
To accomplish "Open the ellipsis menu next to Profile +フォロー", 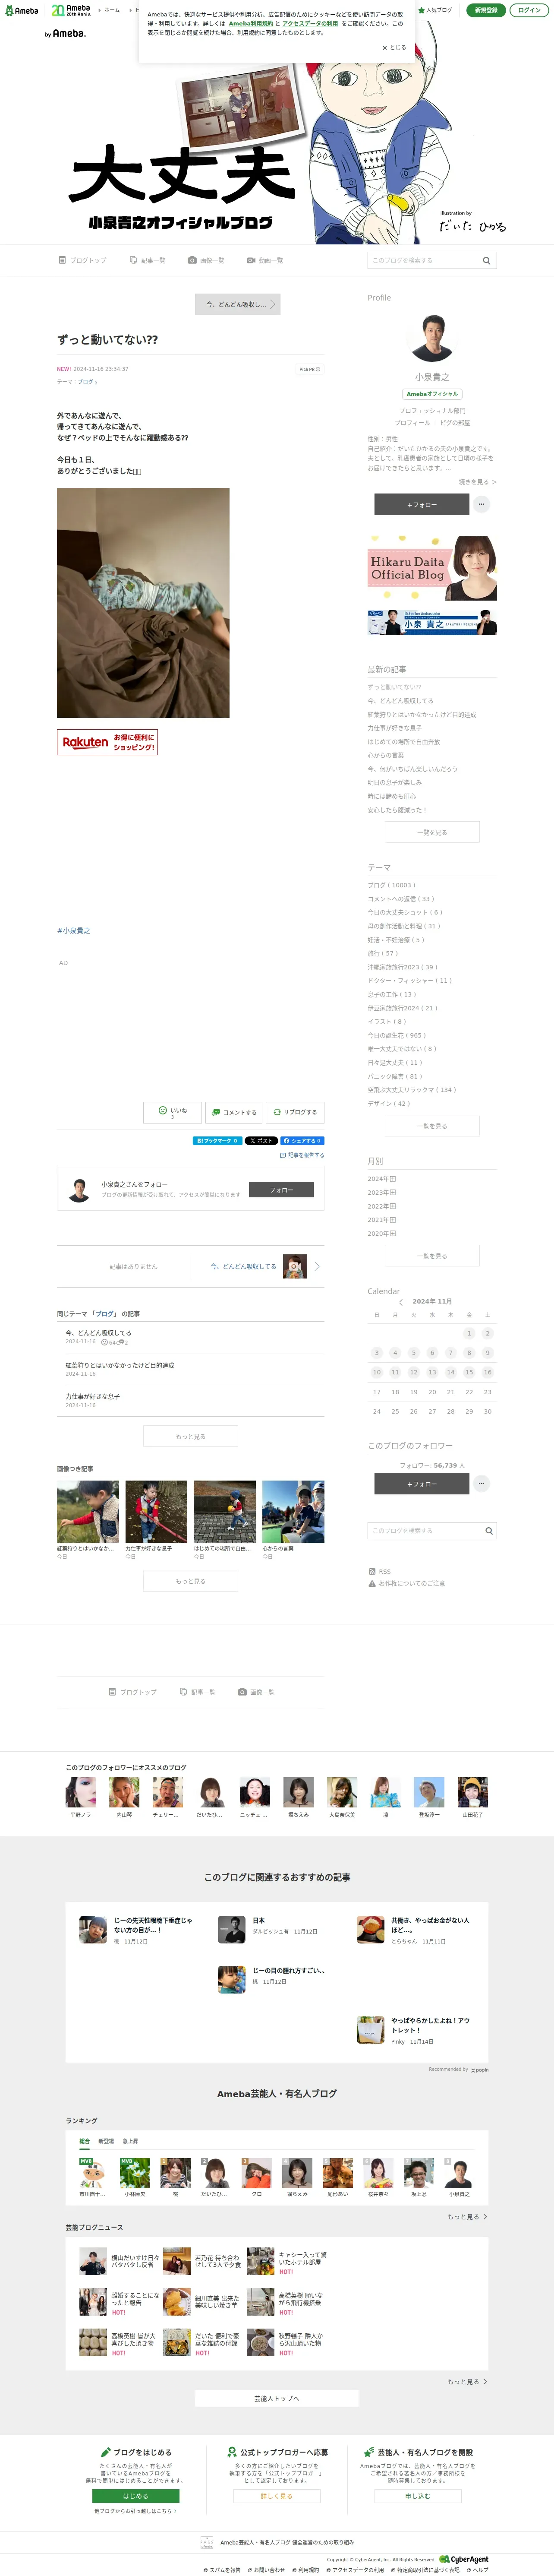I will (x=481, y=504).
